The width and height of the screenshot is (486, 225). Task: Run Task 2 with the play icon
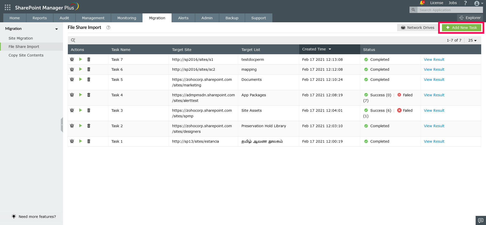[80, 126]
